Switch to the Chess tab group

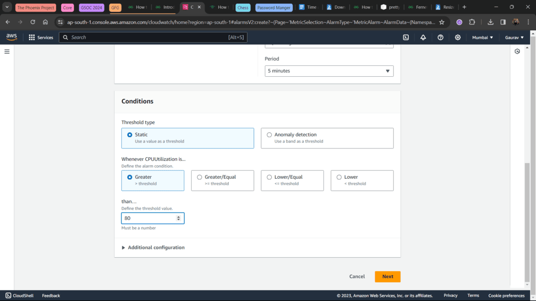[x=243, y=7]
